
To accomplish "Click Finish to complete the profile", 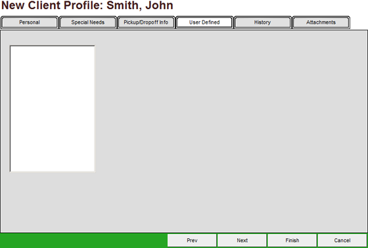I will tap(292, 241).
